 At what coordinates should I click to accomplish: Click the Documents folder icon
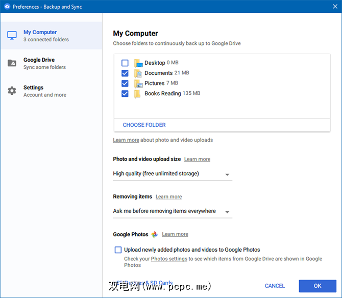[137, 73]
